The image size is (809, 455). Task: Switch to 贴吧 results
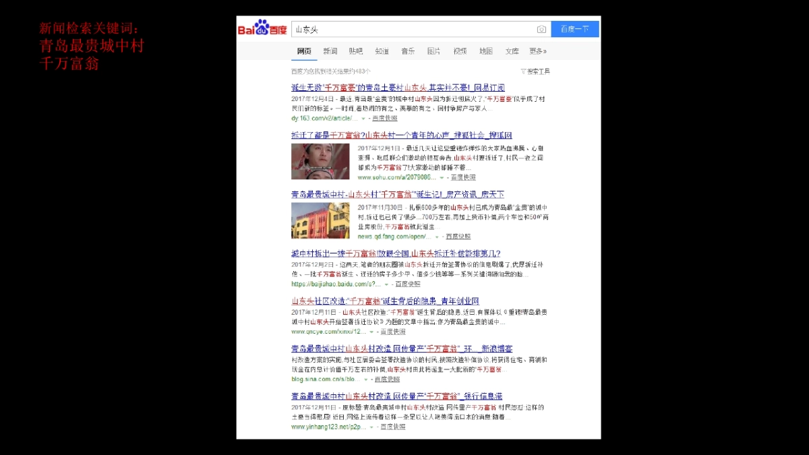click(356, 51)
